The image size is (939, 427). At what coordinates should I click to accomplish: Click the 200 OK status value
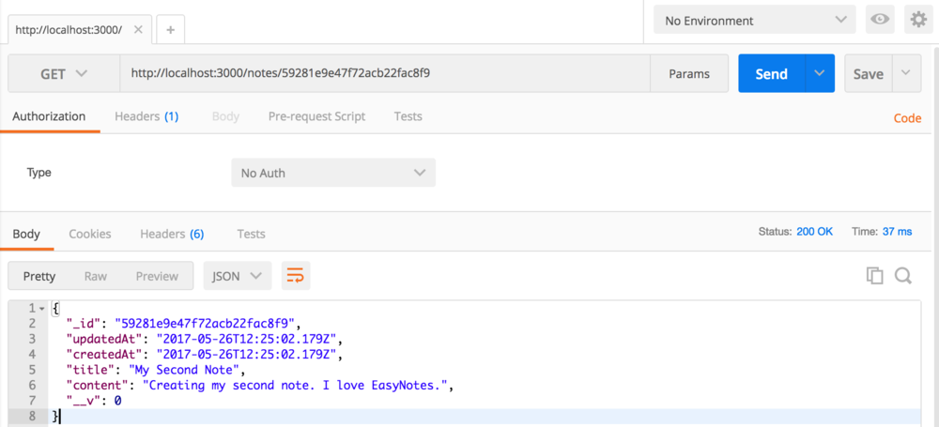(x=814, y=231)
